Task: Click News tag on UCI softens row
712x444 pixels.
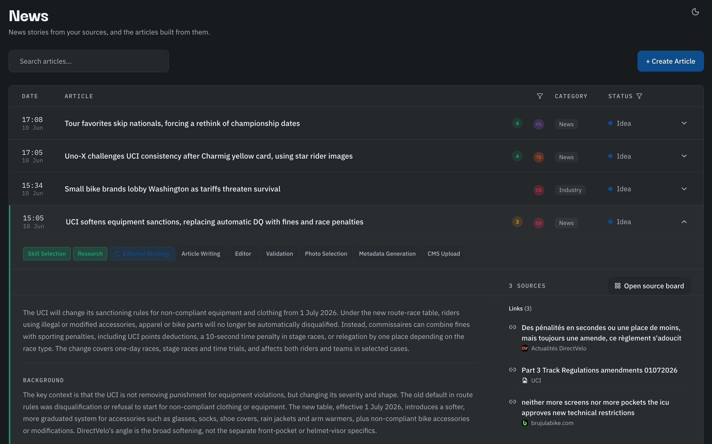Action: click(566, 223)
